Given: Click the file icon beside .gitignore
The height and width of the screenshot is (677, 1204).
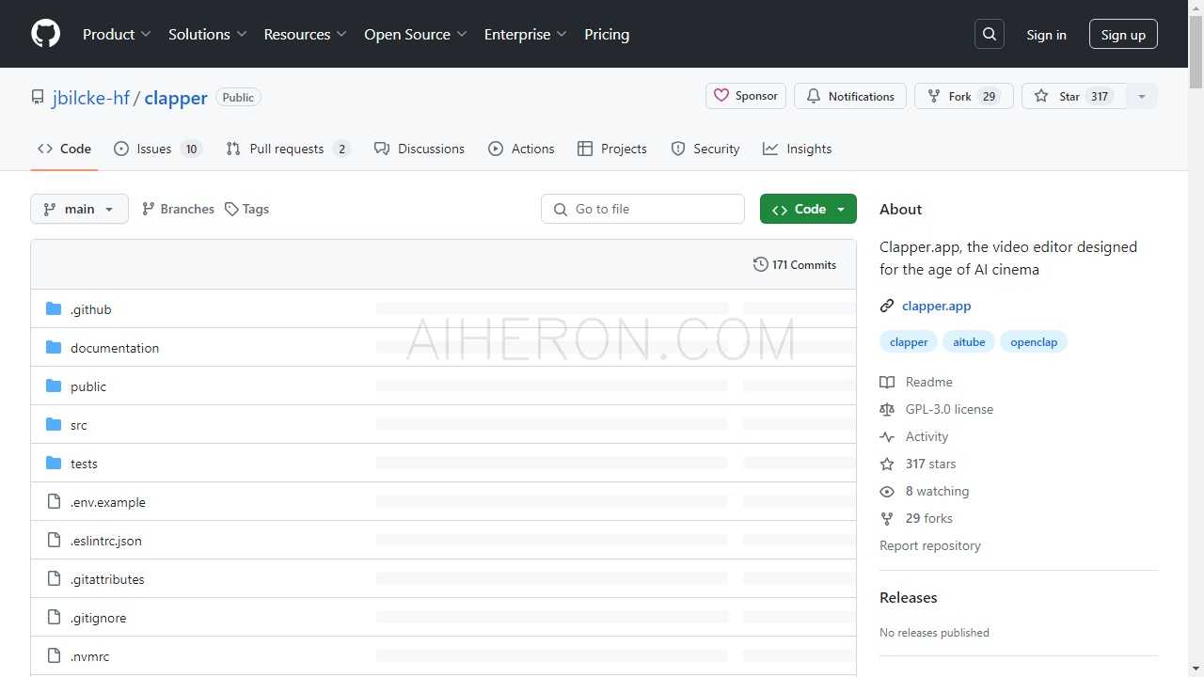Looking at the screenshot, I should [54, 618].
